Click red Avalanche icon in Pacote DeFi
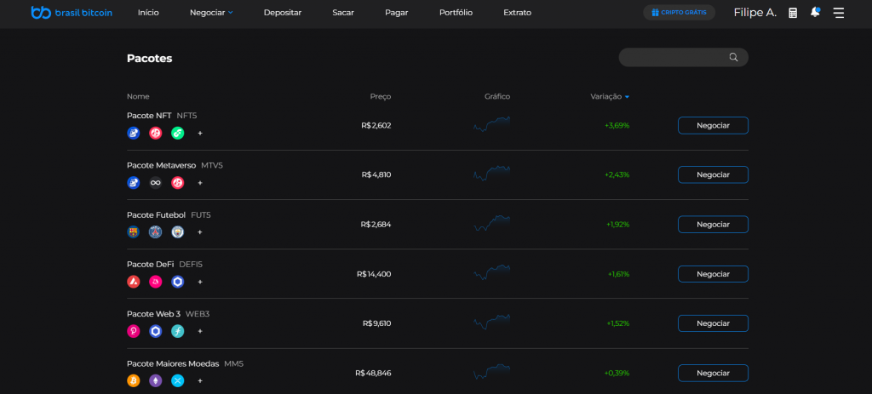This screenshot has width=872, height=394. pos(134,282)
